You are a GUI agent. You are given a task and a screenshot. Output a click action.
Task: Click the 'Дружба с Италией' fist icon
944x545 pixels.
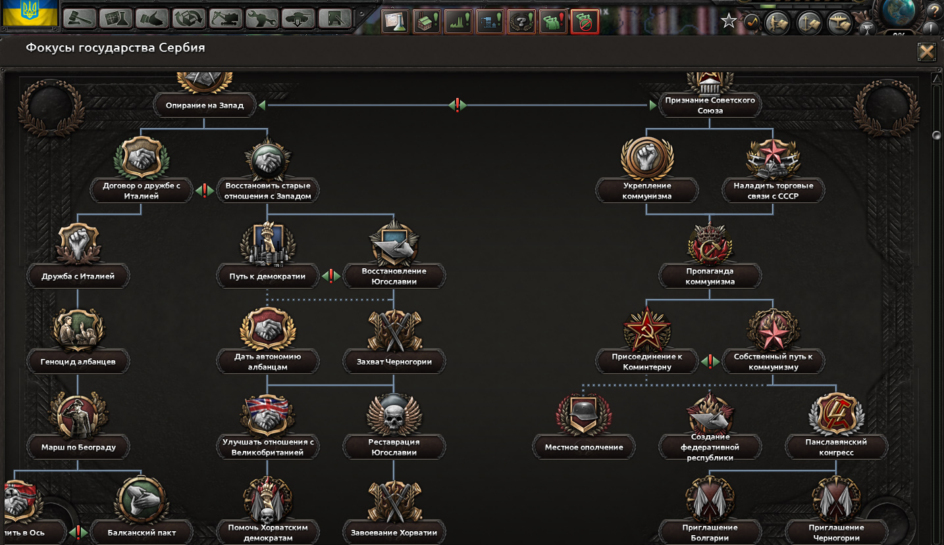click(78, 244)
